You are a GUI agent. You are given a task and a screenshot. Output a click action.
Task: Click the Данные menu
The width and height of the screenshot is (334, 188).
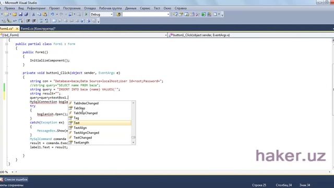point(131,8)
